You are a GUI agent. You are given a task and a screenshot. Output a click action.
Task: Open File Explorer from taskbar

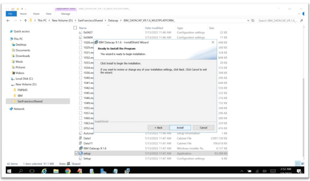56,171
